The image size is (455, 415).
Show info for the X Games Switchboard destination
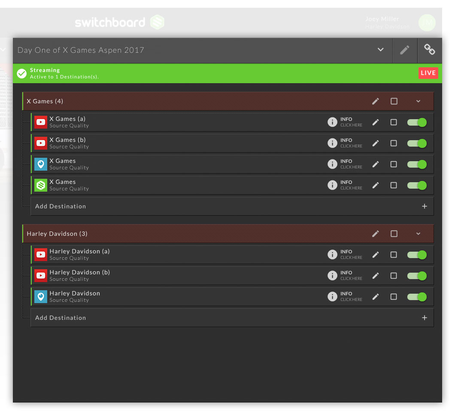[x=345, y=185]
